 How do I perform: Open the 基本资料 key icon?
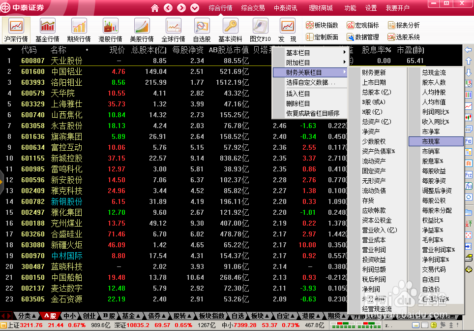click(x=230, y=30)
